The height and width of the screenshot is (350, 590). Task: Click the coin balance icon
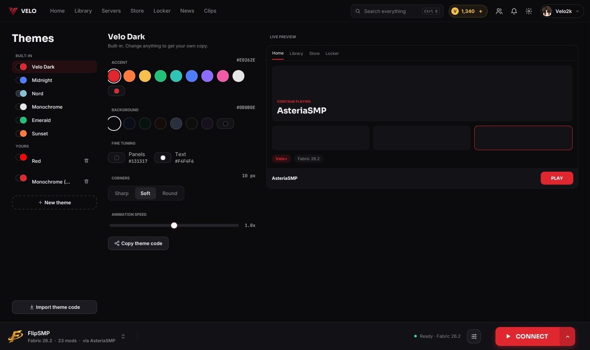point(455,11)
